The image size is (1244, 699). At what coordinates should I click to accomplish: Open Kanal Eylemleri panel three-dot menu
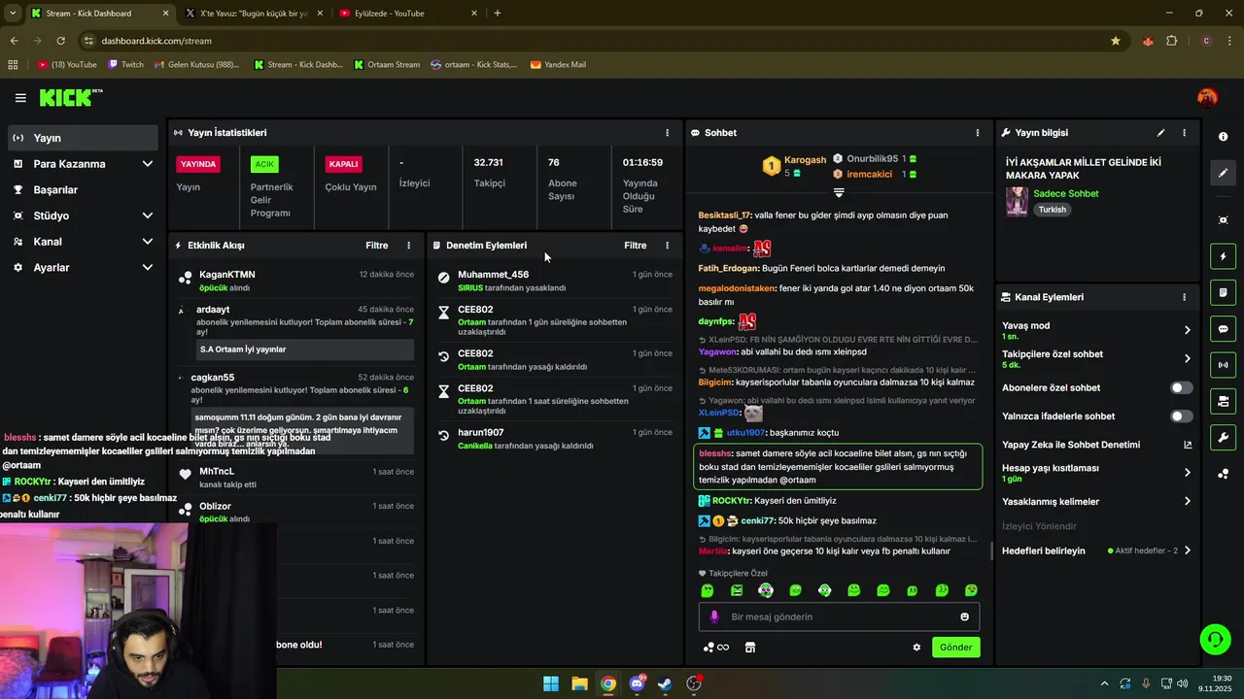point(1184,297)
